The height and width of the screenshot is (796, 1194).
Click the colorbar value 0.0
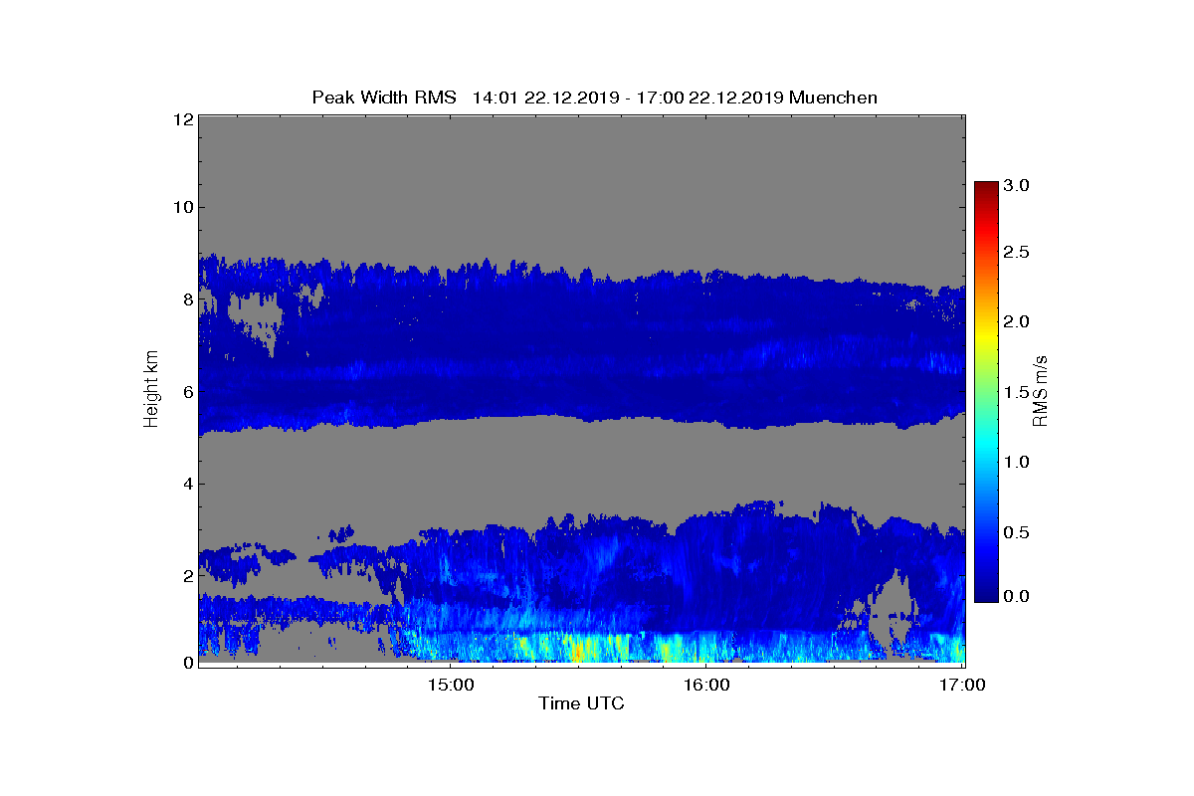(x=1016, y=595)
